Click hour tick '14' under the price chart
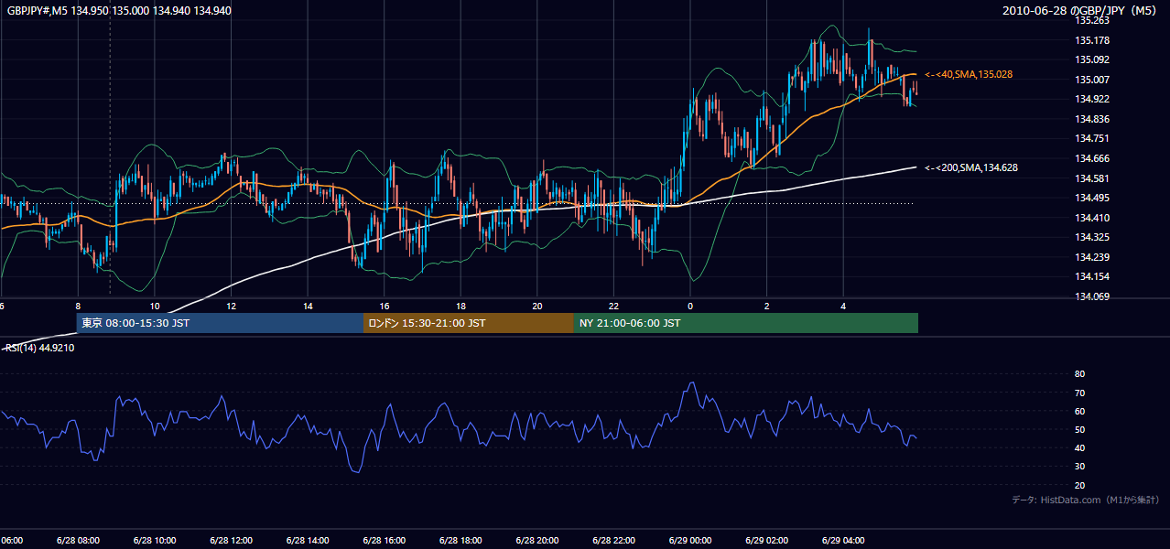The height and width of the screenshot is (549, 1170). (x=308, y=306)
